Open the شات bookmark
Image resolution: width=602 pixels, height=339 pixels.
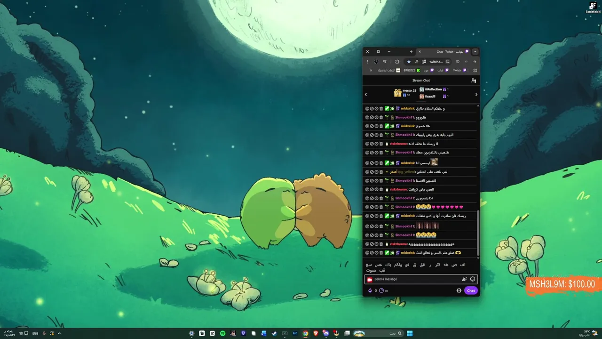443,70
